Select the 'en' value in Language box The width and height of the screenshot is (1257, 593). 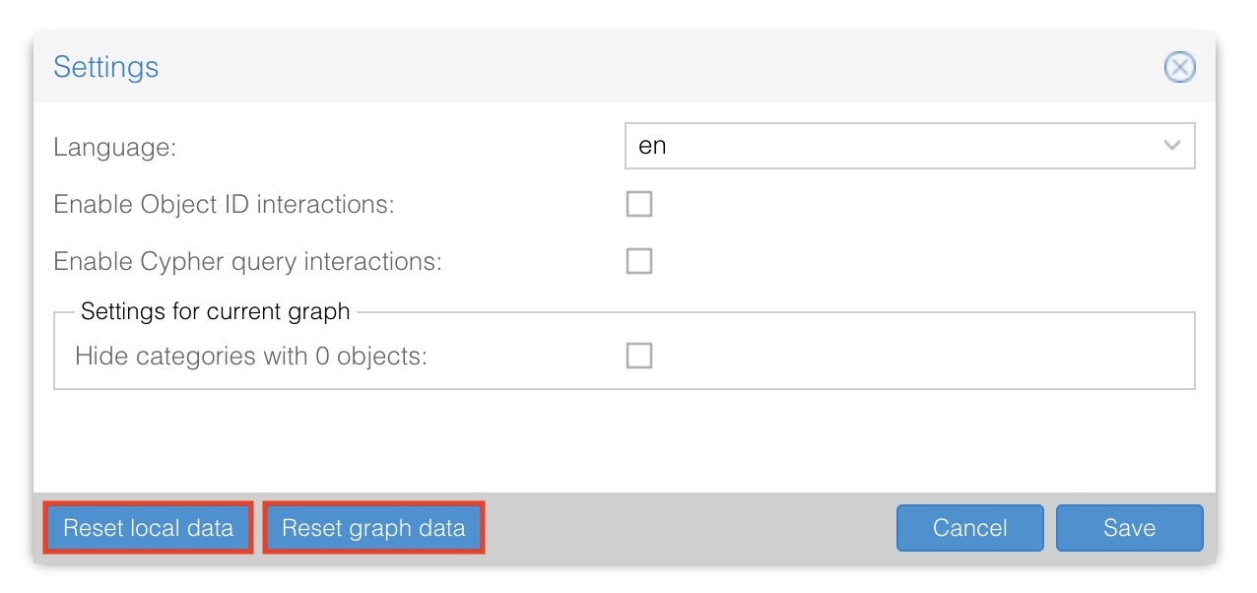click(x=653, y=146)
